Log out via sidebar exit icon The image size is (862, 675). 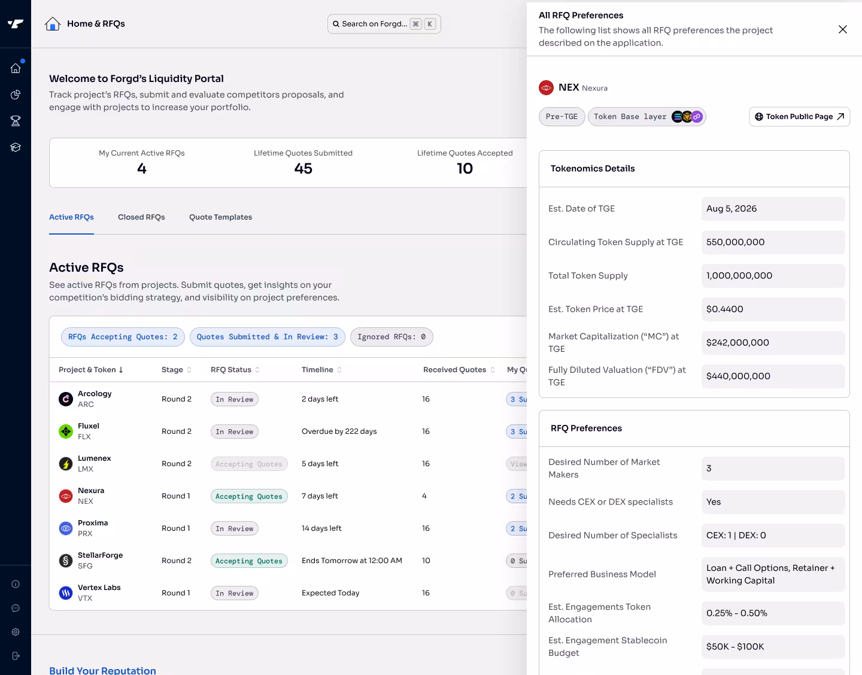tap(16, 656)
